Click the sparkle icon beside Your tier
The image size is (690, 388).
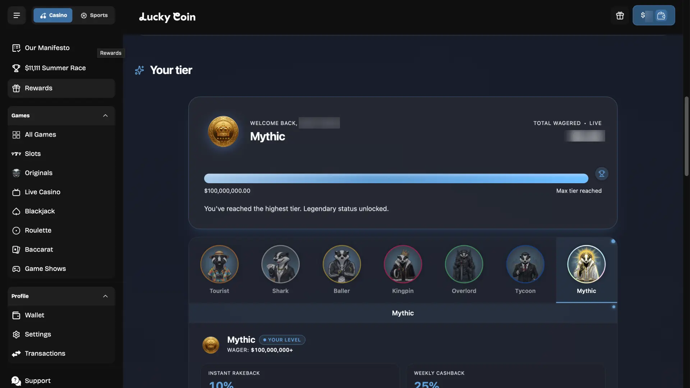coord(139,70)
